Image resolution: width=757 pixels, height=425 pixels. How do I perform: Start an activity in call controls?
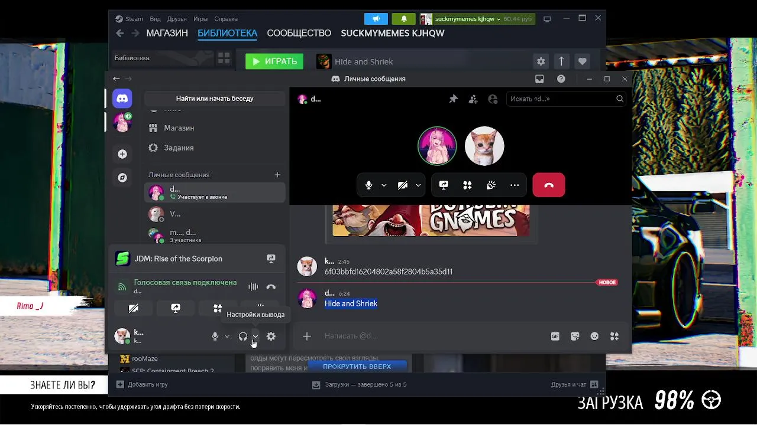pyautogui.click(x=467, y=185)
